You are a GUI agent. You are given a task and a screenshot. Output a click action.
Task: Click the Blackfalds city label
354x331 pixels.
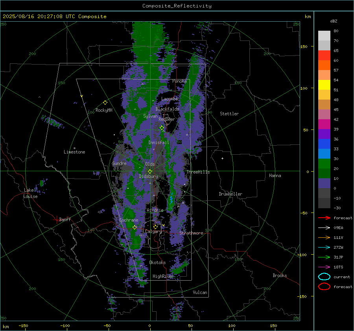pos(167,109)
